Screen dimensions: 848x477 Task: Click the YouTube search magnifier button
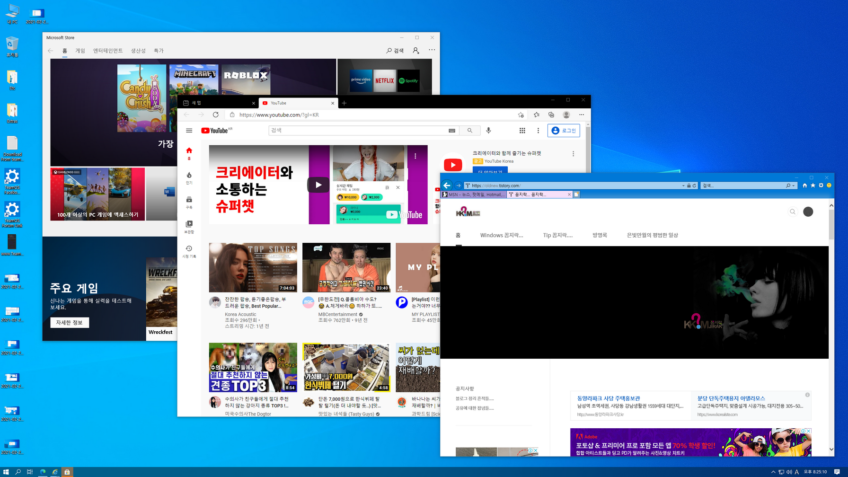(x=469, y=131)
